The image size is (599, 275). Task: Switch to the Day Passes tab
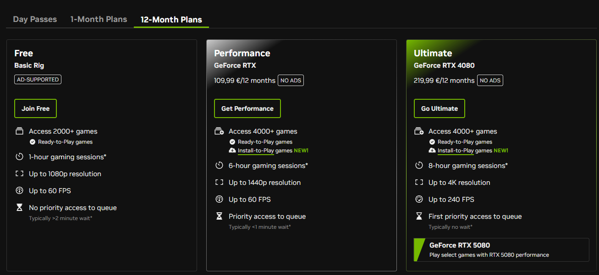coord(35,19)
